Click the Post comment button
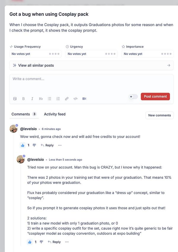This screenshot has width=178, height=252. click(155, 96)
